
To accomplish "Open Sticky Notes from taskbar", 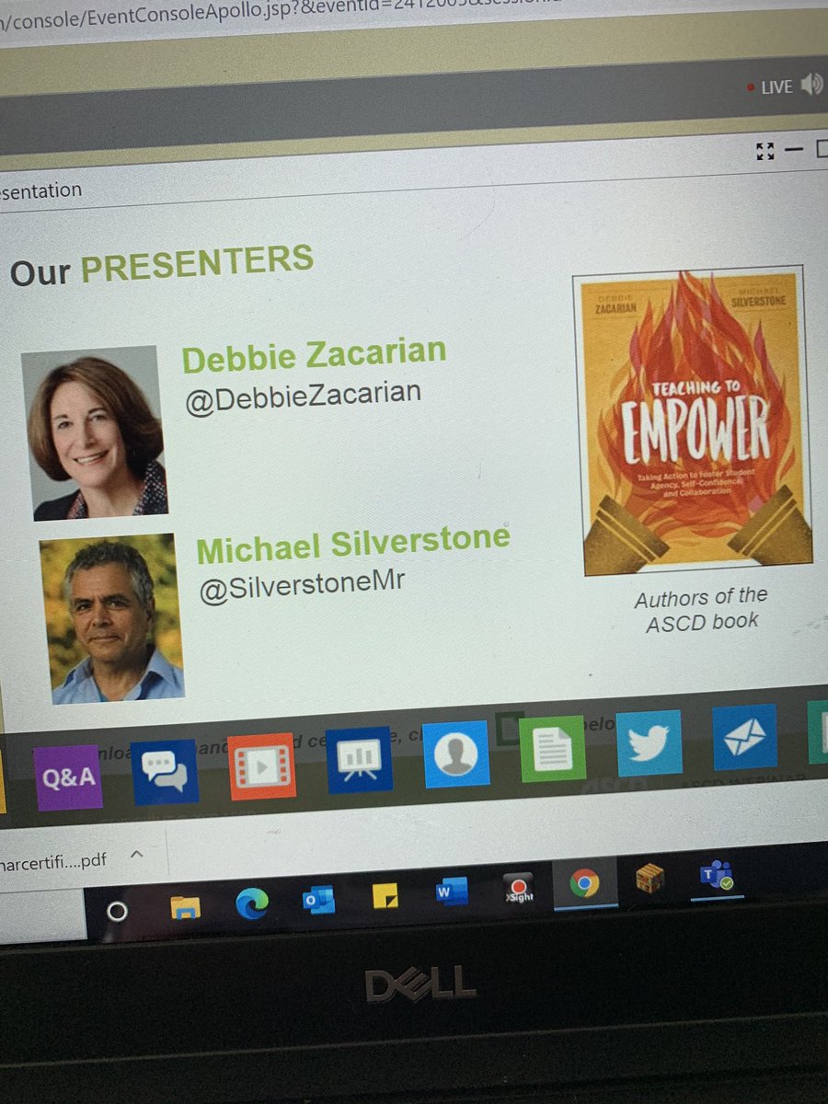I will coord(386,896).
